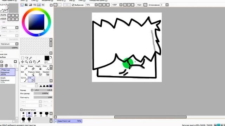Choose the Weight vector tool
The height and width of the screenshot is (126, 225).
39,68
